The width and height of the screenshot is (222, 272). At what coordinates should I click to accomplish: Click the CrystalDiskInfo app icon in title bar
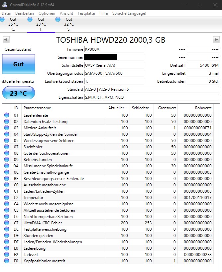[x=5, y=5]
